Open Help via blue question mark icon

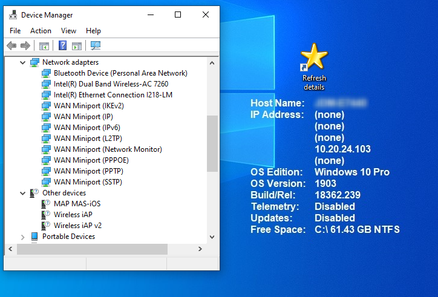coord(62,45)
